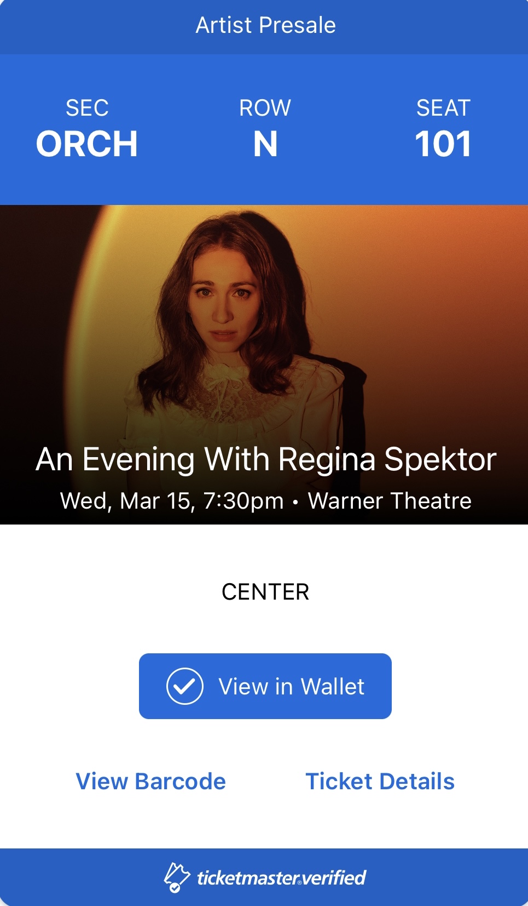Click the ticketmaster.verified footer text
Image resolution: width=528 pixels, height=906 pixels.
281,878
